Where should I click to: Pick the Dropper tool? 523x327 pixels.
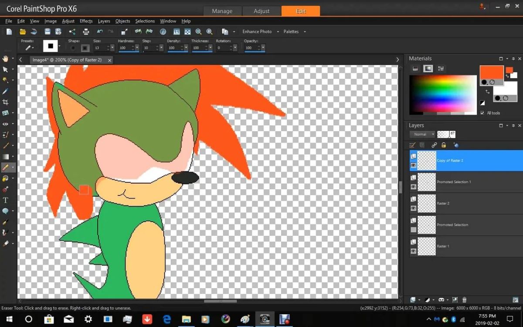click(x=6, y=91)
